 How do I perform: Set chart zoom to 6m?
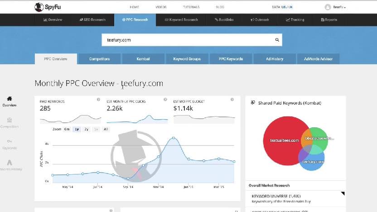pyautogui.click(x=67, y=129)
